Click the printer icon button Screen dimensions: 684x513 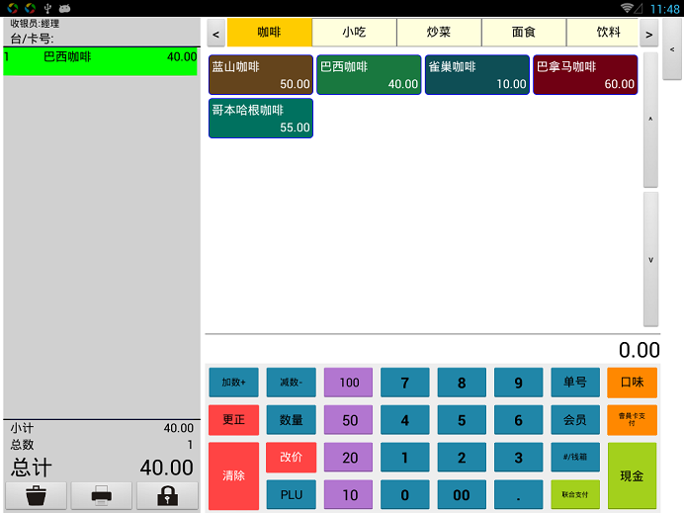101,496
